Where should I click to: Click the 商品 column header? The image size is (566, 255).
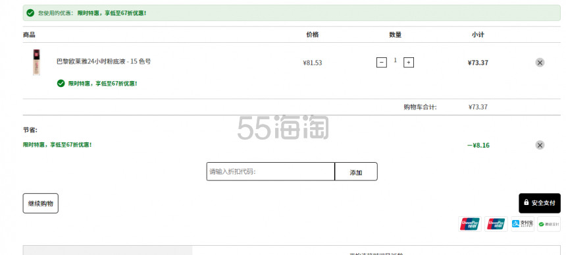(29, 35)
